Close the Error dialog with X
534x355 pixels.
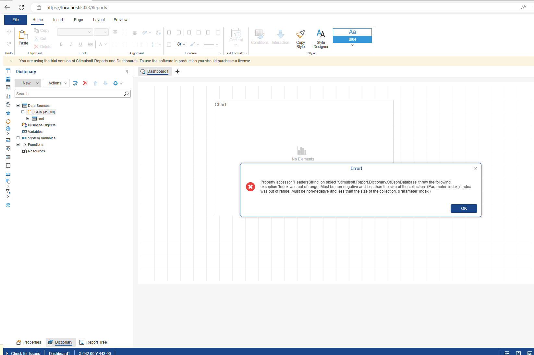click(x=475, y=168)
